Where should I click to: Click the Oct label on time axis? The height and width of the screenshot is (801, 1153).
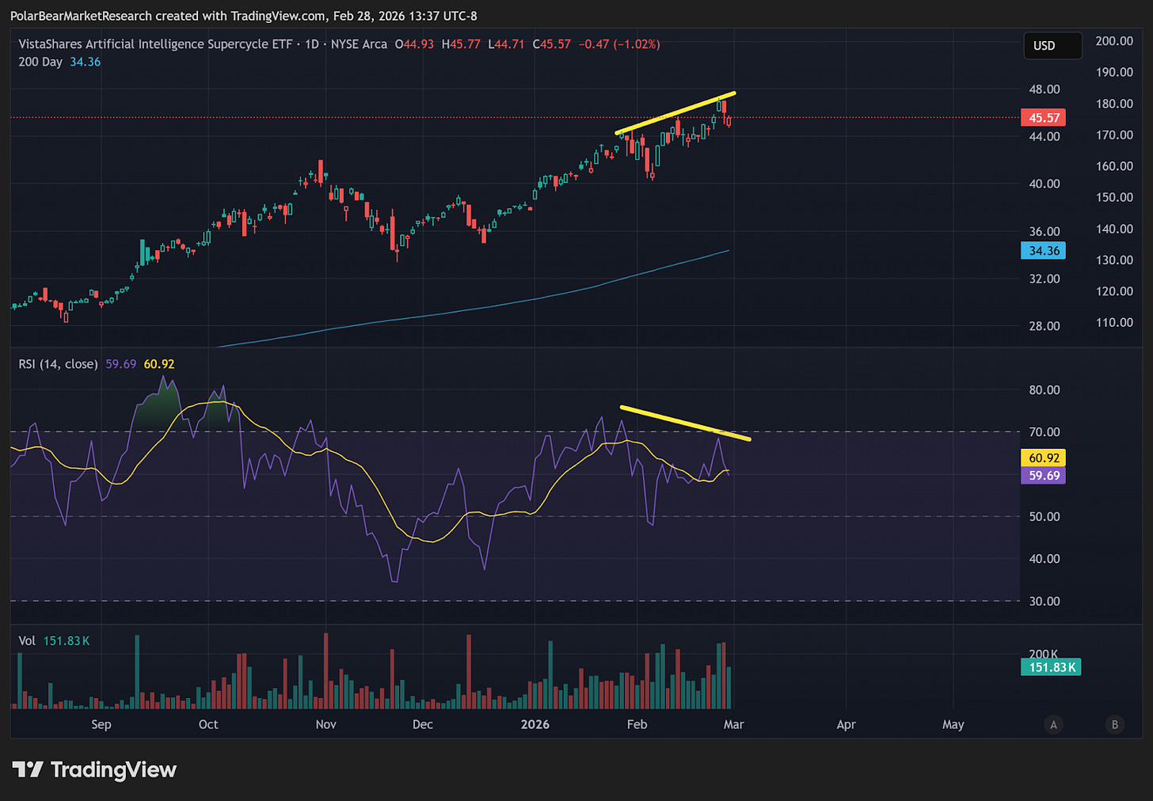pos(208,724)
